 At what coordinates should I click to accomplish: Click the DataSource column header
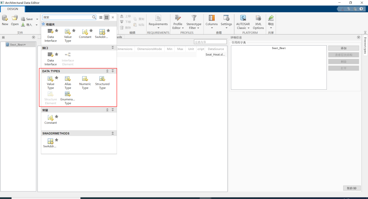click(x=216, y=49)
